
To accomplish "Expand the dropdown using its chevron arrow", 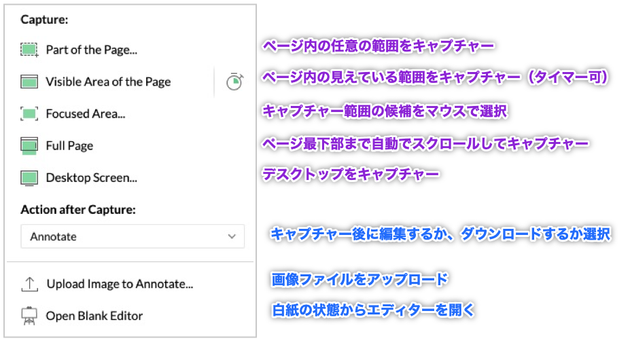I will pyautogui.click(x=232, y=236).
